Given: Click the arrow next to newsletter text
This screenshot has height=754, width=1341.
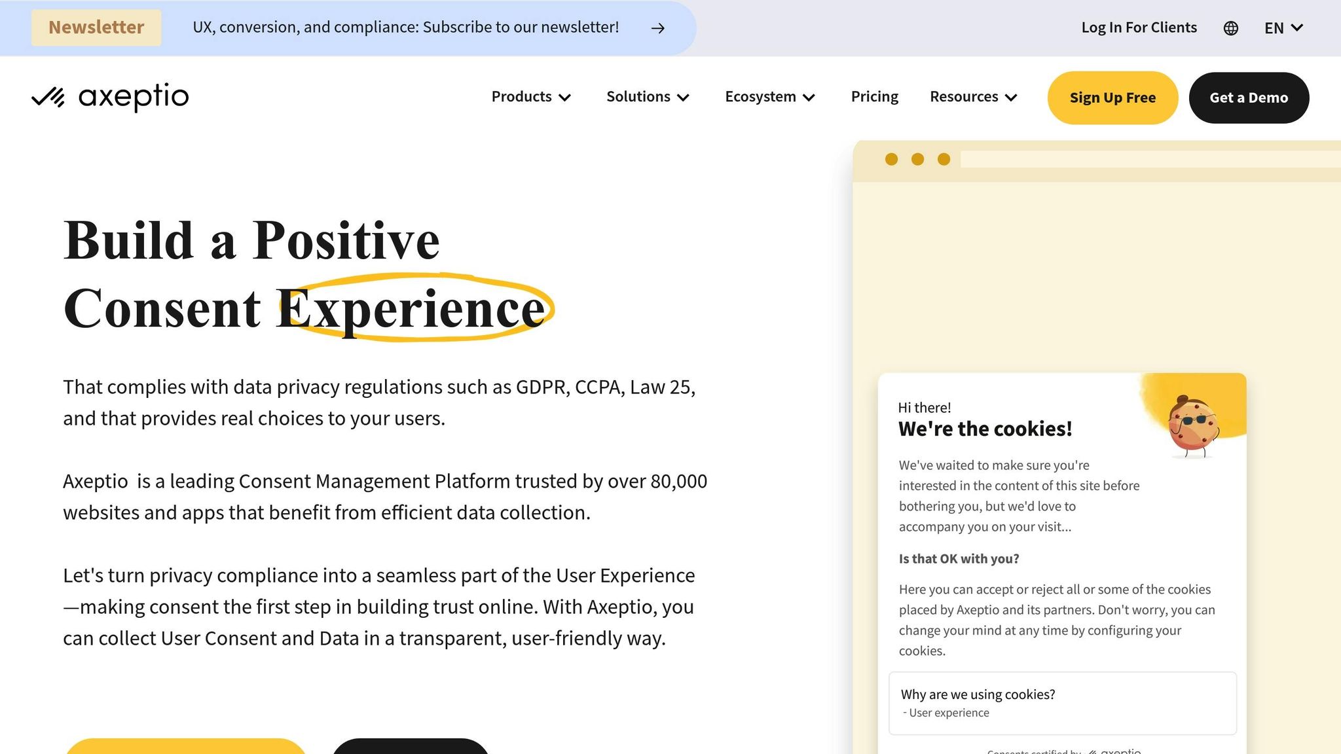Looking at the screenshot, I should coord(658,28).
